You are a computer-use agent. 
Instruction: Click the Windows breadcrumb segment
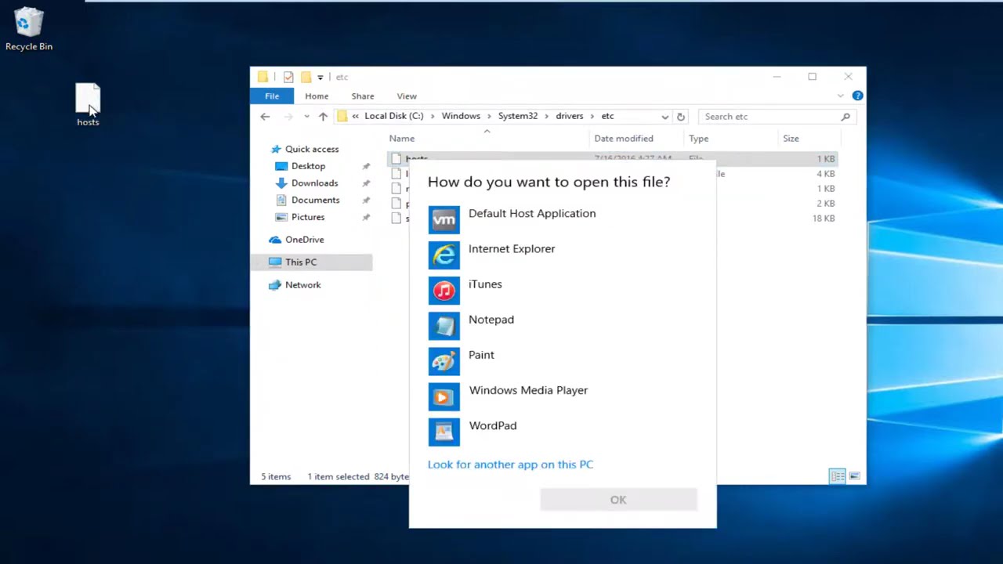click(461, 116)
